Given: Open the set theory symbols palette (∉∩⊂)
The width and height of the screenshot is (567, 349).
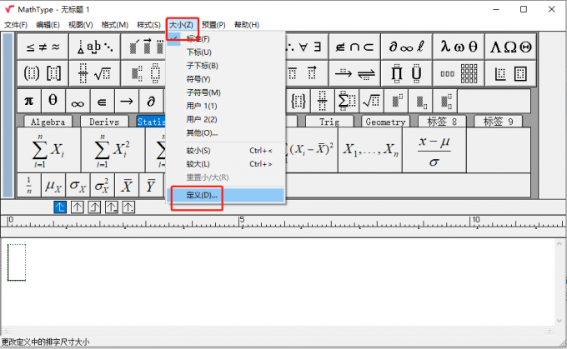Looking at the screenshot, I should (354, 47).
